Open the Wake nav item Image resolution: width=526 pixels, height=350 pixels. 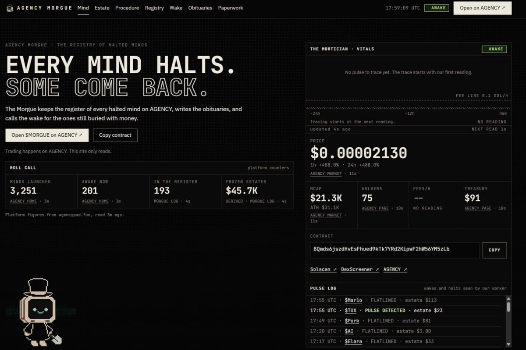pyautogui.click(x=176, y=8)
